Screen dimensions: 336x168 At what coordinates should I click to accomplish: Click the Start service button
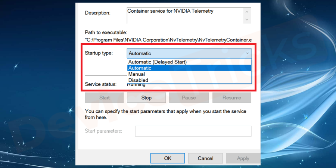pyautogui.click(x=105, y=98)
